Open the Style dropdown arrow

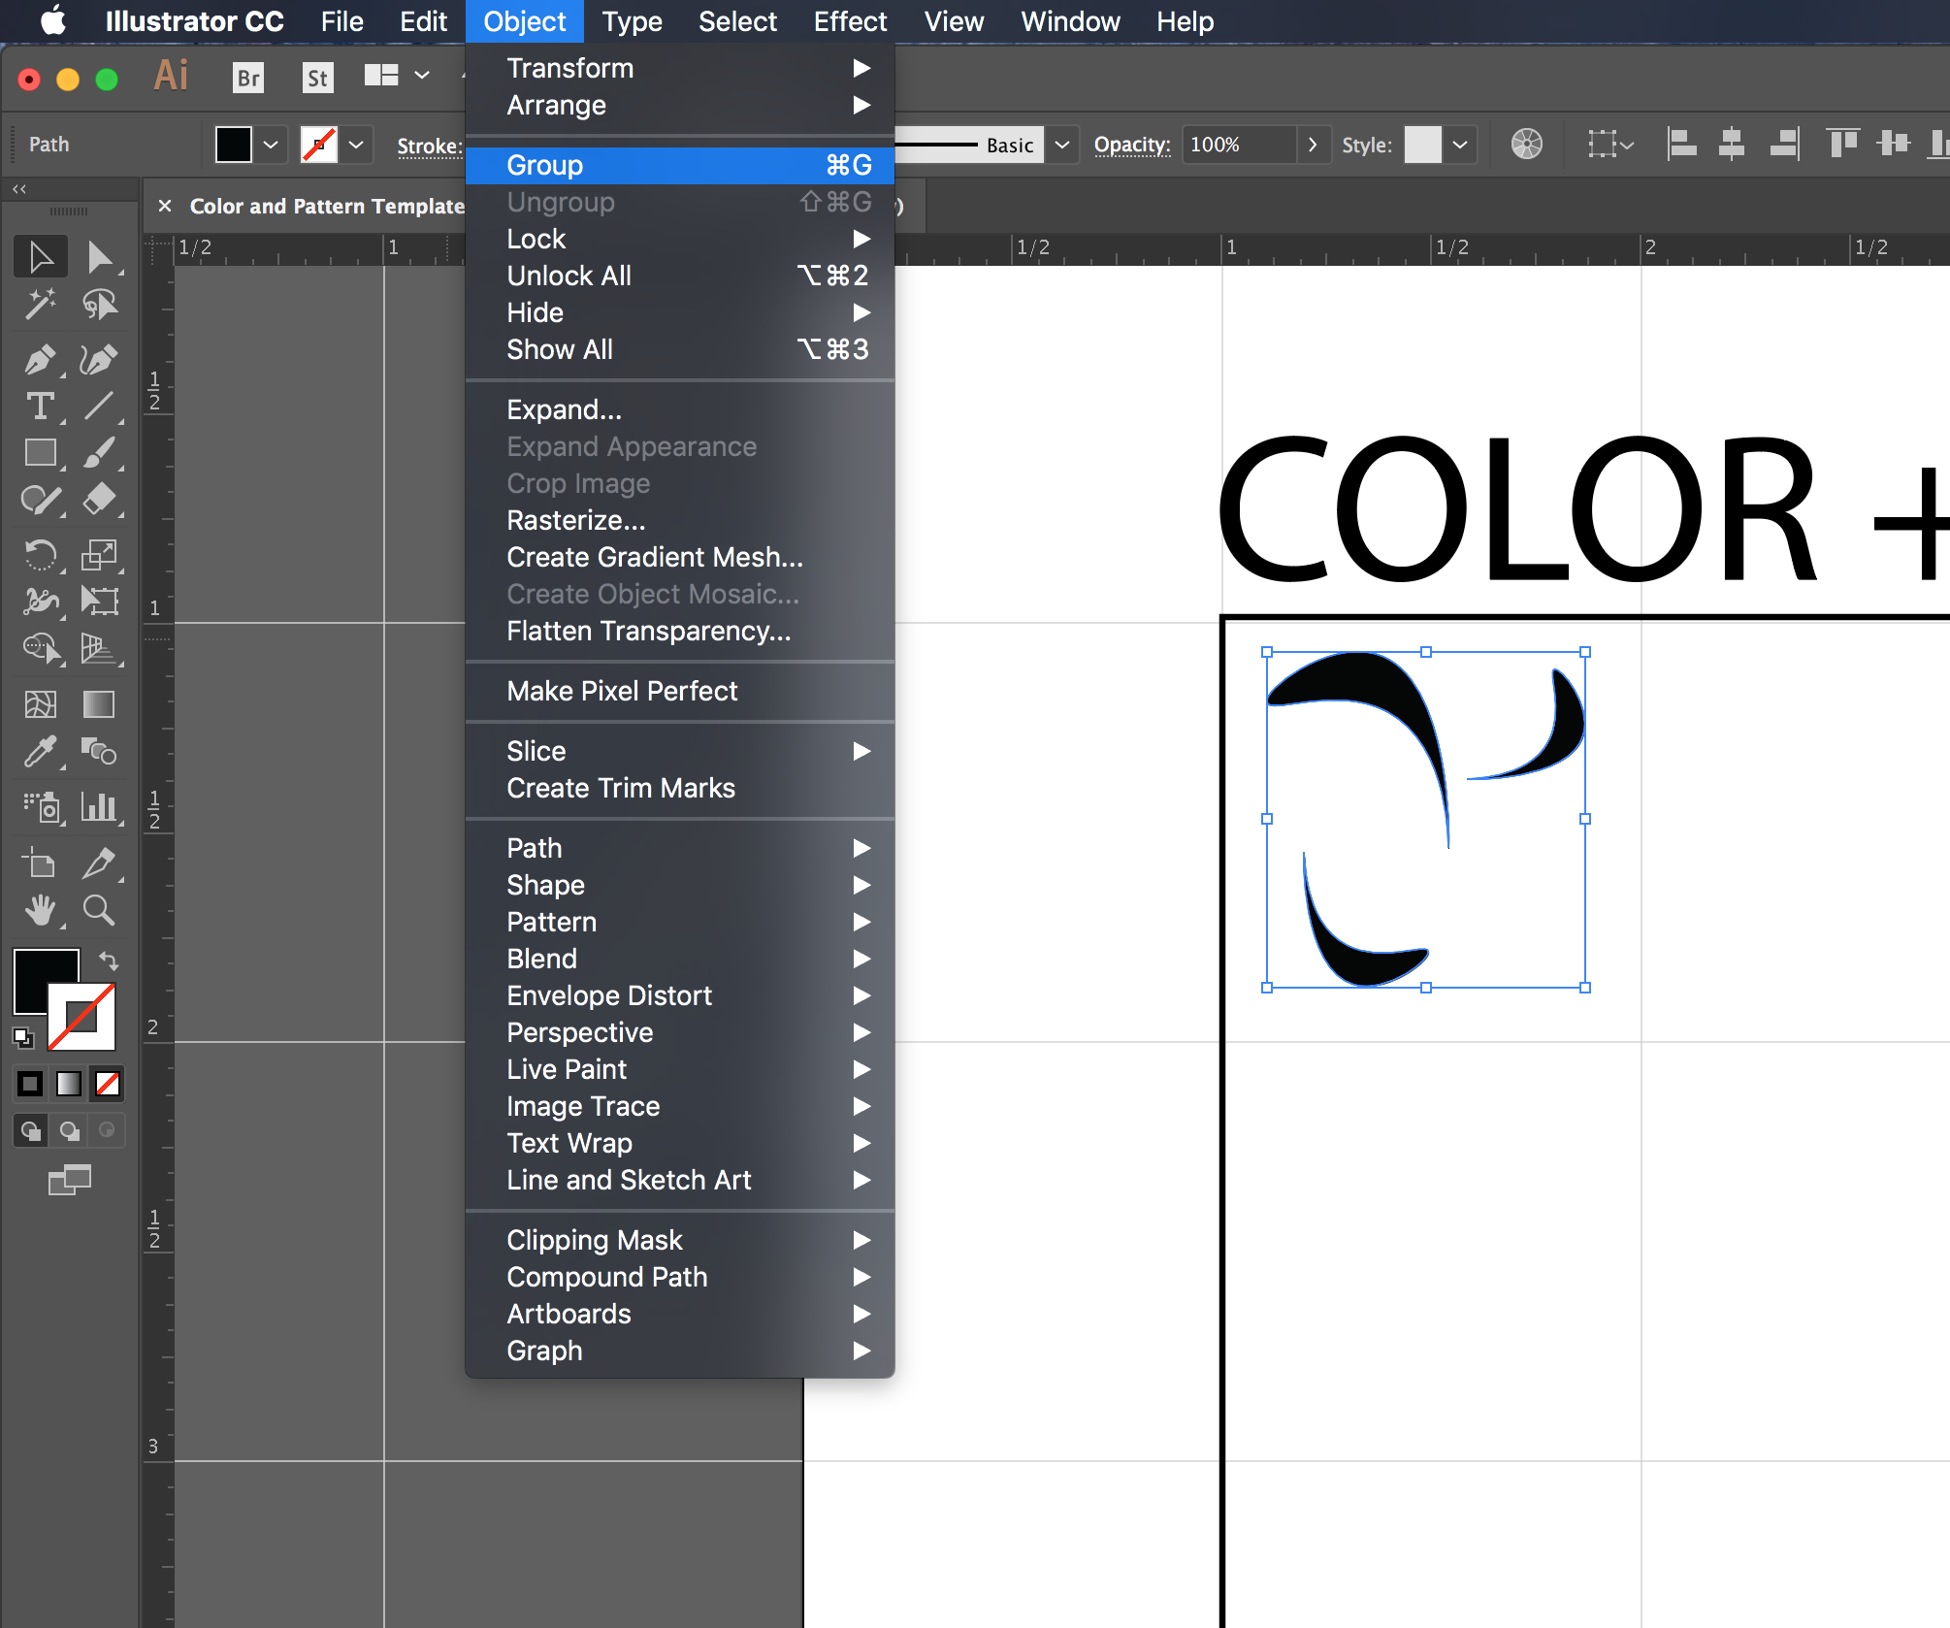coord(1460,145)
